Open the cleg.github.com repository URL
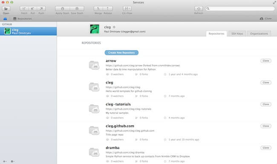This screenshot has height=164, width=277. [130, 131]
